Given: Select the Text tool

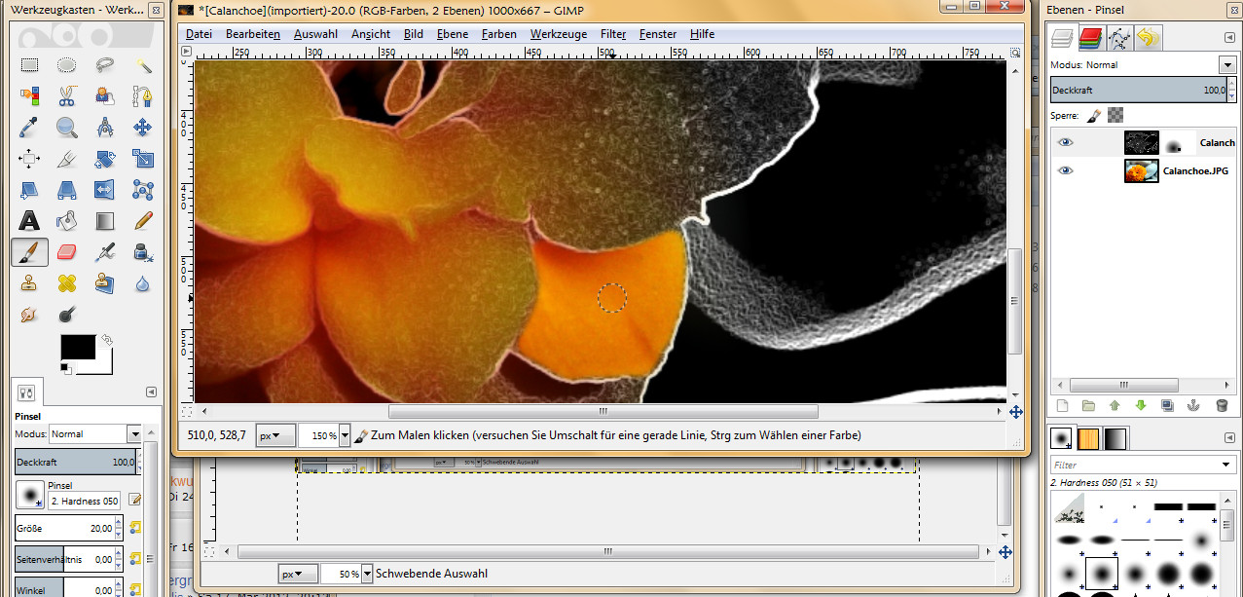Looking at the screenshot, I should (29, 221).
